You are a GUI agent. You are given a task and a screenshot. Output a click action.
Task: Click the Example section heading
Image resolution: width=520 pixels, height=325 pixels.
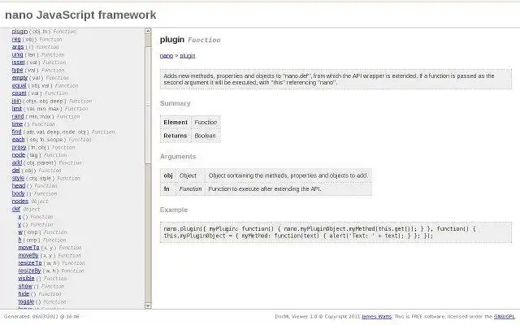[174, 210]
